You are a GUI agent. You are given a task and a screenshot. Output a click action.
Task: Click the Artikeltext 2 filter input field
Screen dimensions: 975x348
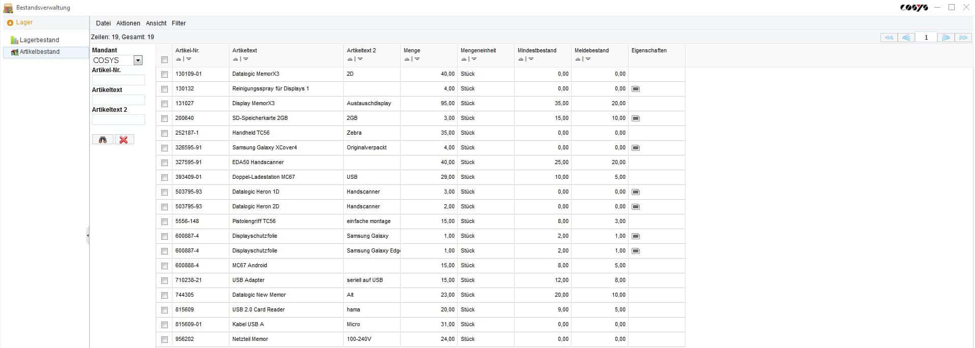(x=119, y=120)
